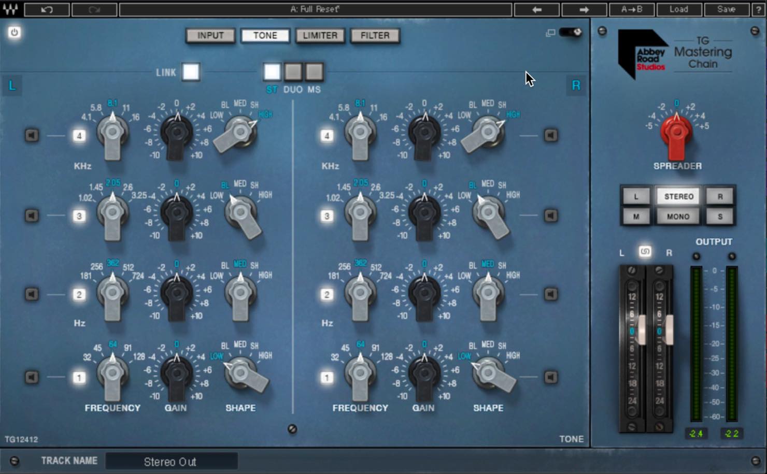Solo right channel band 2 speaker icon
Image resolution: width=767 pixels, height=474 pixels.
(x=551, y=294)
